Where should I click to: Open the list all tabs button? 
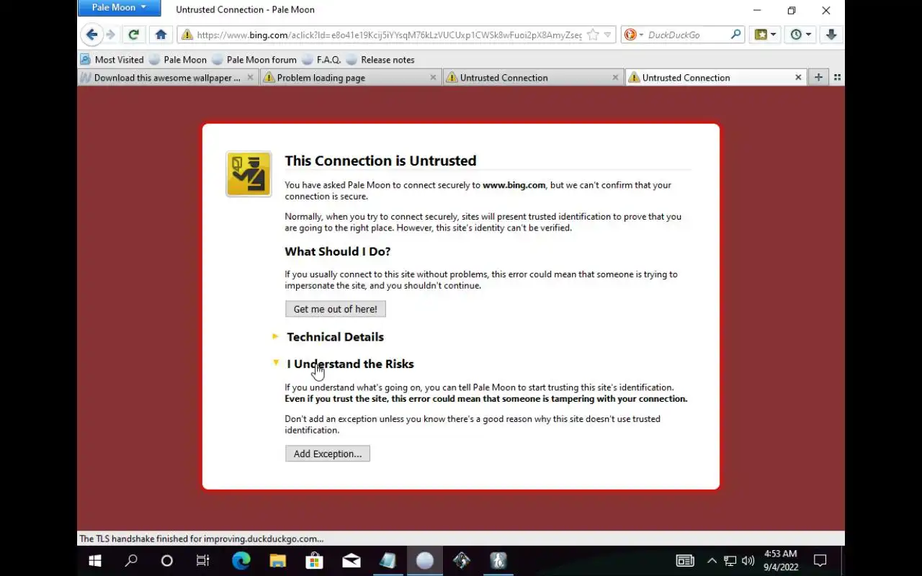coord(837,77)
